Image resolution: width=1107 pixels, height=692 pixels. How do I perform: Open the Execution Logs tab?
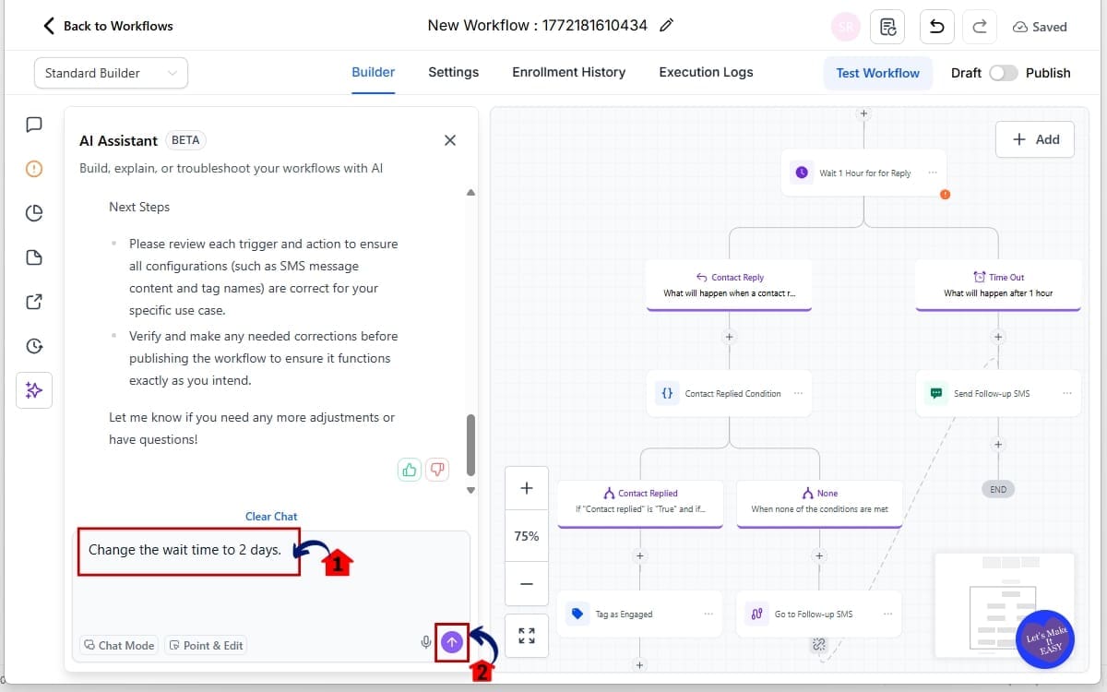(706, 72)
